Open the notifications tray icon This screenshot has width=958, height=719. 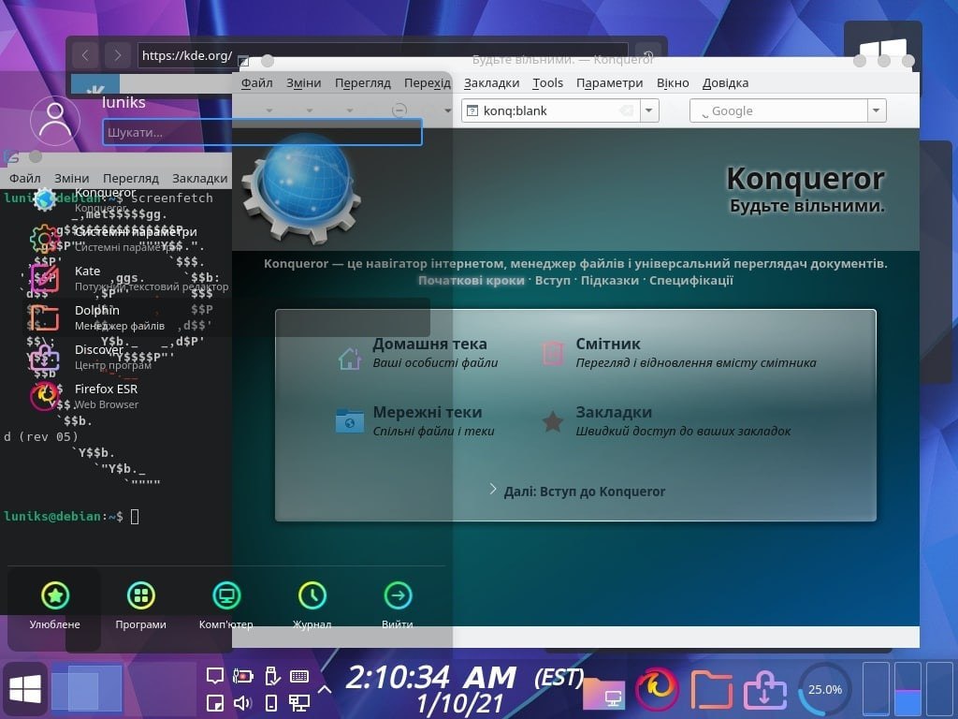click(214, 676)
